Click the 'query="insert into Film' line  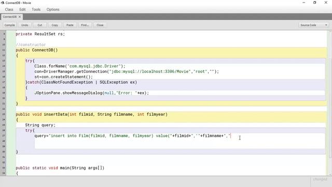pyautogui.click(x=133, y=136)
